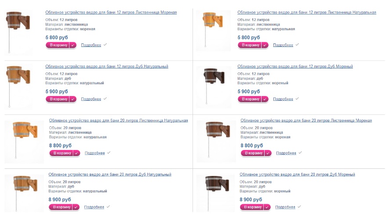Click checkmark icon beside Подробнее for 20L Лиственница Мореная

pos(300,153)
